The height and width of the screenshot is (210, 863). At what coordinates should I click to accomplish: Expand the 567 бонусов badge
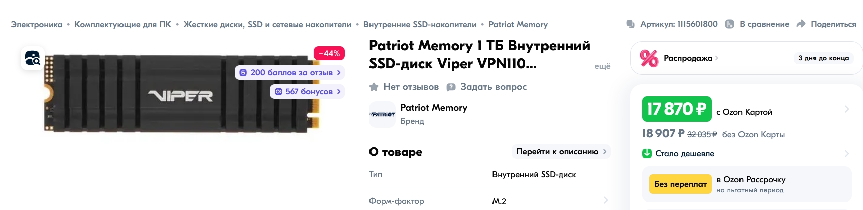click(307, 91)
